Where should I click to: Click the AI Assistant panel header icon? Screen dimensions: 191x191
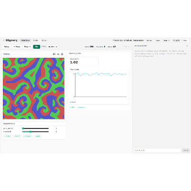tap(187, 46)
